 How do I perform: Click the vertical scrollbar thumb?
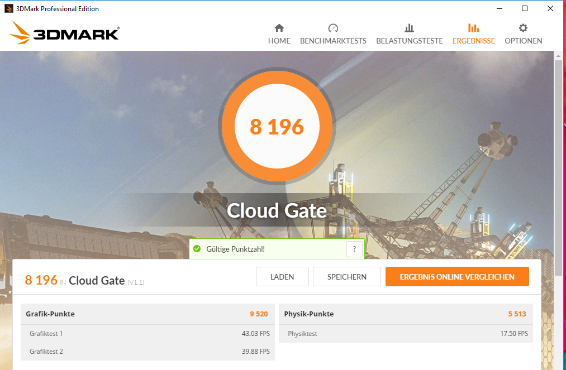558,168
